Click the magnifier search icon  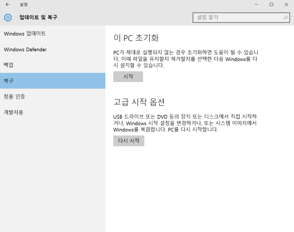285,17
